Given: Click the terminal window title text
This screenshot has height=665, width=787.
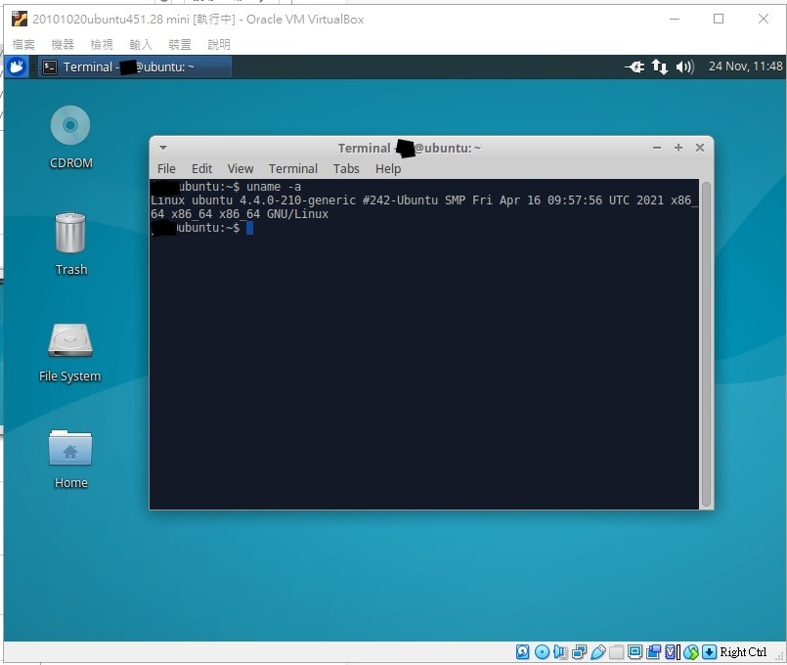Looking at the screenshot, I should [x=409, y=148].
